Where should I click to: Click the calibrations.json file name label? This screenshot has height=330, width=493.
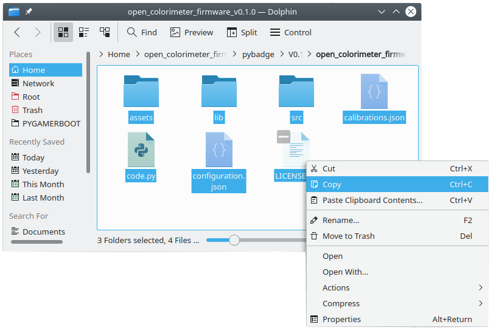[x=374, y=117]
